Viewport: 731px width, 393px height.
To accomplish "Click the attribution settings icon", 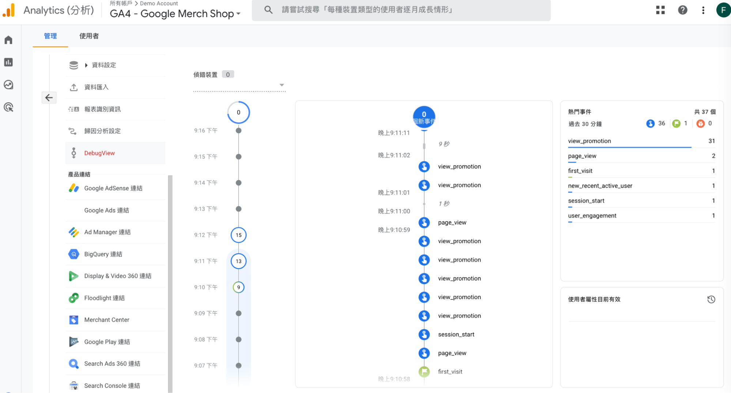I will pyautogui.click(x=72, y=131).
